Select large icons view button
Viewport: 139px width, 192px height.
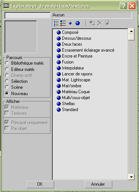(x=77, y=23)
